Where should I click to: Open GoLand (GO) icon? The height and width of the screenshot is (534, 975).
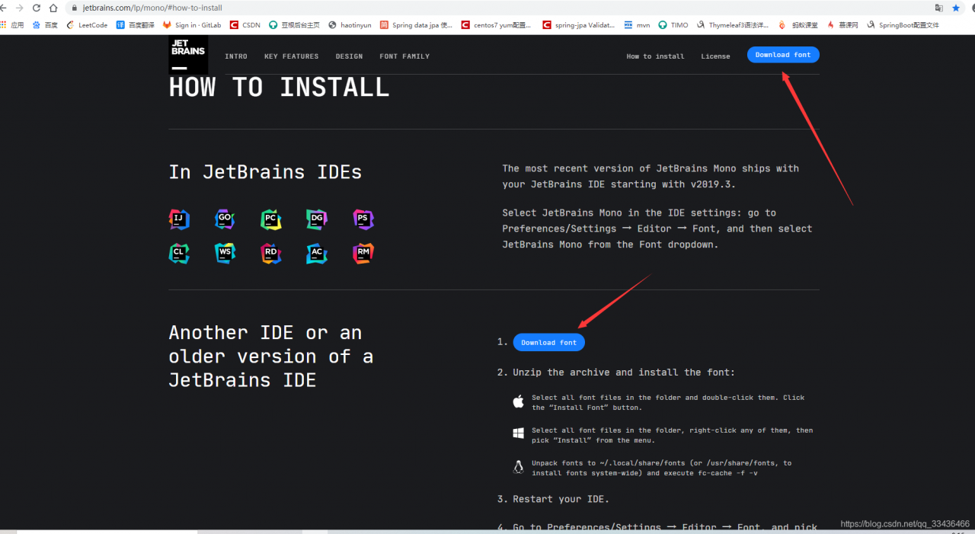pos(225,219)
